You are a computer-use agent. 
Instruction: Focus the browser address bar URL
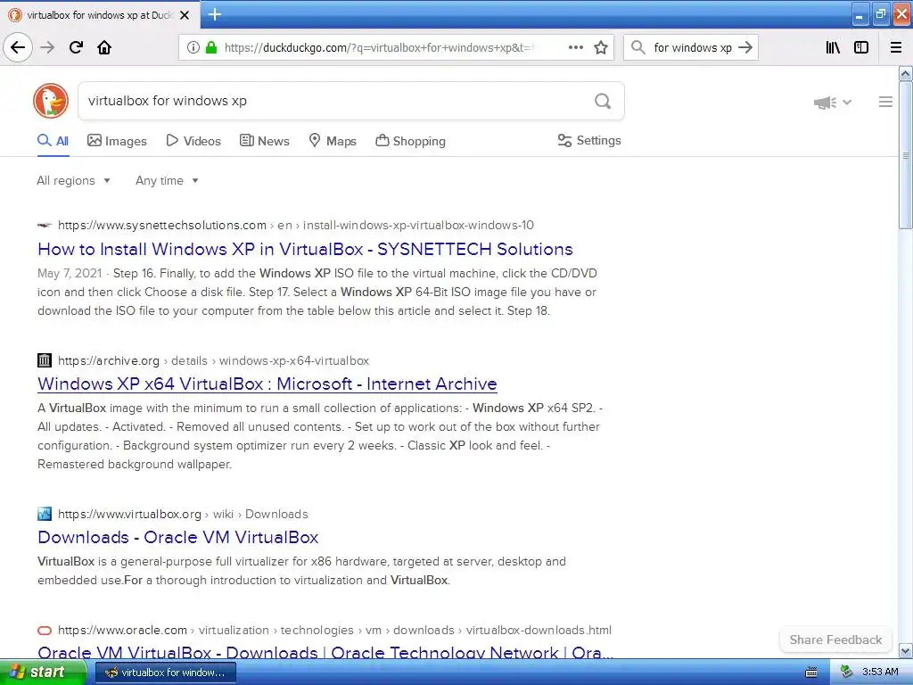tap(378, 47)
